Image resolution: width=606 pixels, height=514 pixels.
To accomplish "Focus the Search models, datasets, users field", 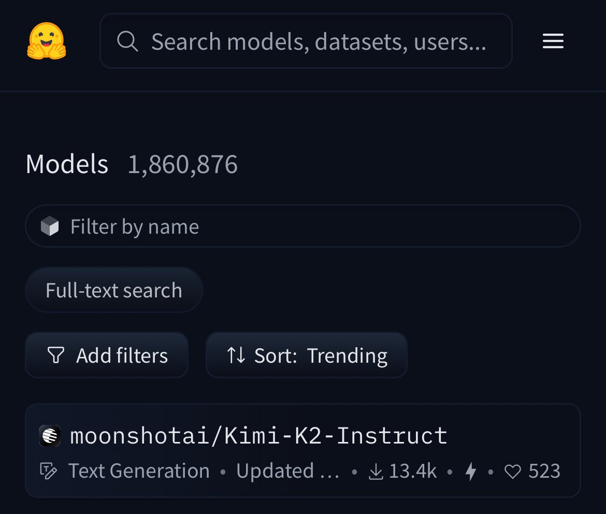I will click(306, 41).
